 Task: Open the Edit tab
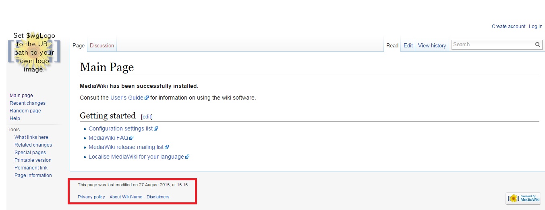408,46
